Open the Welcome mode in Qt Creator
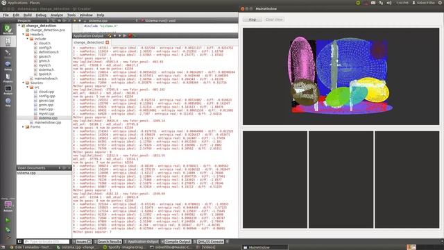The height and width of the screenshot is (250, 444). [8, 29]
